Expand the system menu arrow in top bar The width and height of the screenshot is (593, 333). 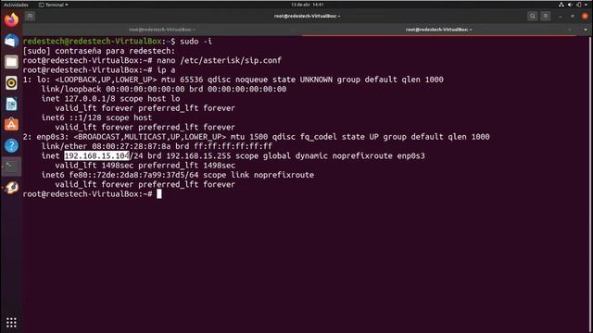(x=587, y=5)
